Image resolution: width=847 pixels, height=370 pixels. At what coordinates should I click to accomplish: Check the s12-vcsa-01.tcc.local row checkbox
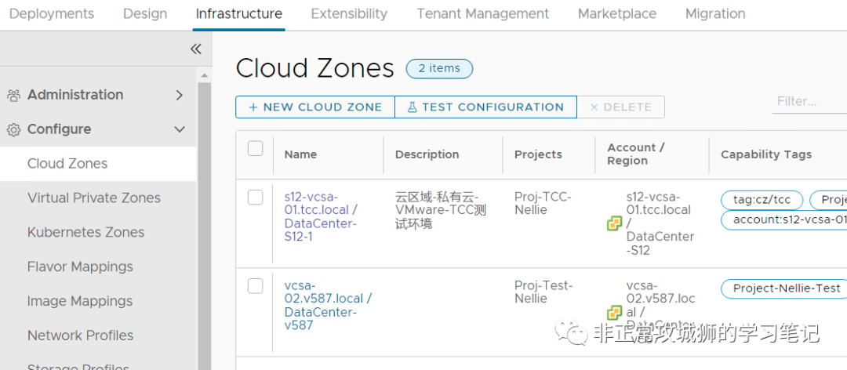pos(255,198)
